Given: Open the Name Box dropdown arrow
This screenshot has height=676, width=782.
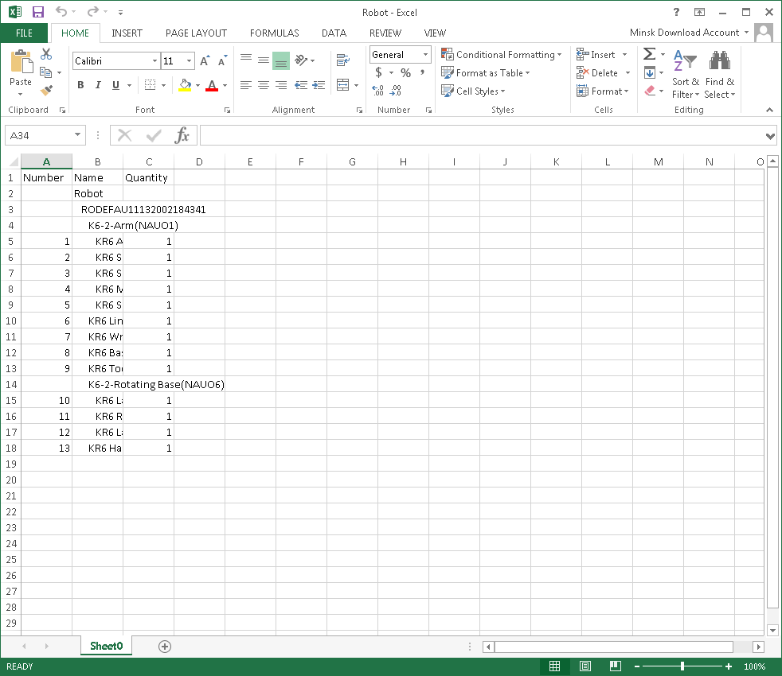Looking at the screenshot, I should click(x=77, y=135).
